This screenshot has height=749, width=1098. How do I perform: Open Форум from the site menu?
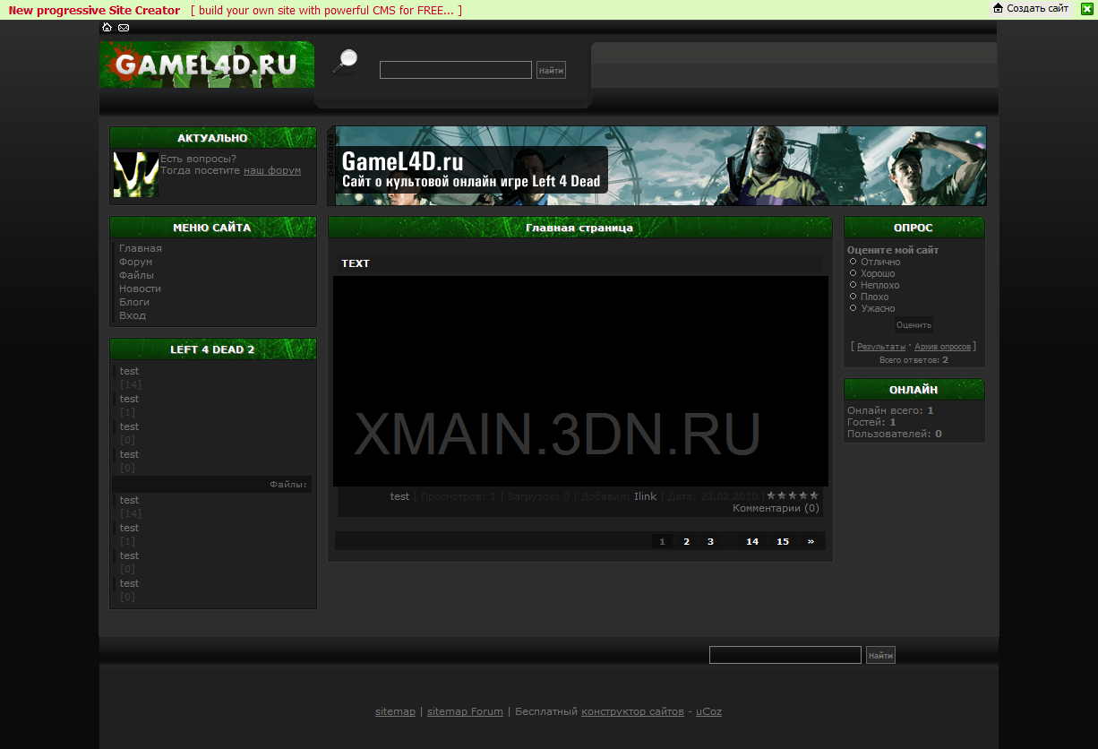[134, 261]
